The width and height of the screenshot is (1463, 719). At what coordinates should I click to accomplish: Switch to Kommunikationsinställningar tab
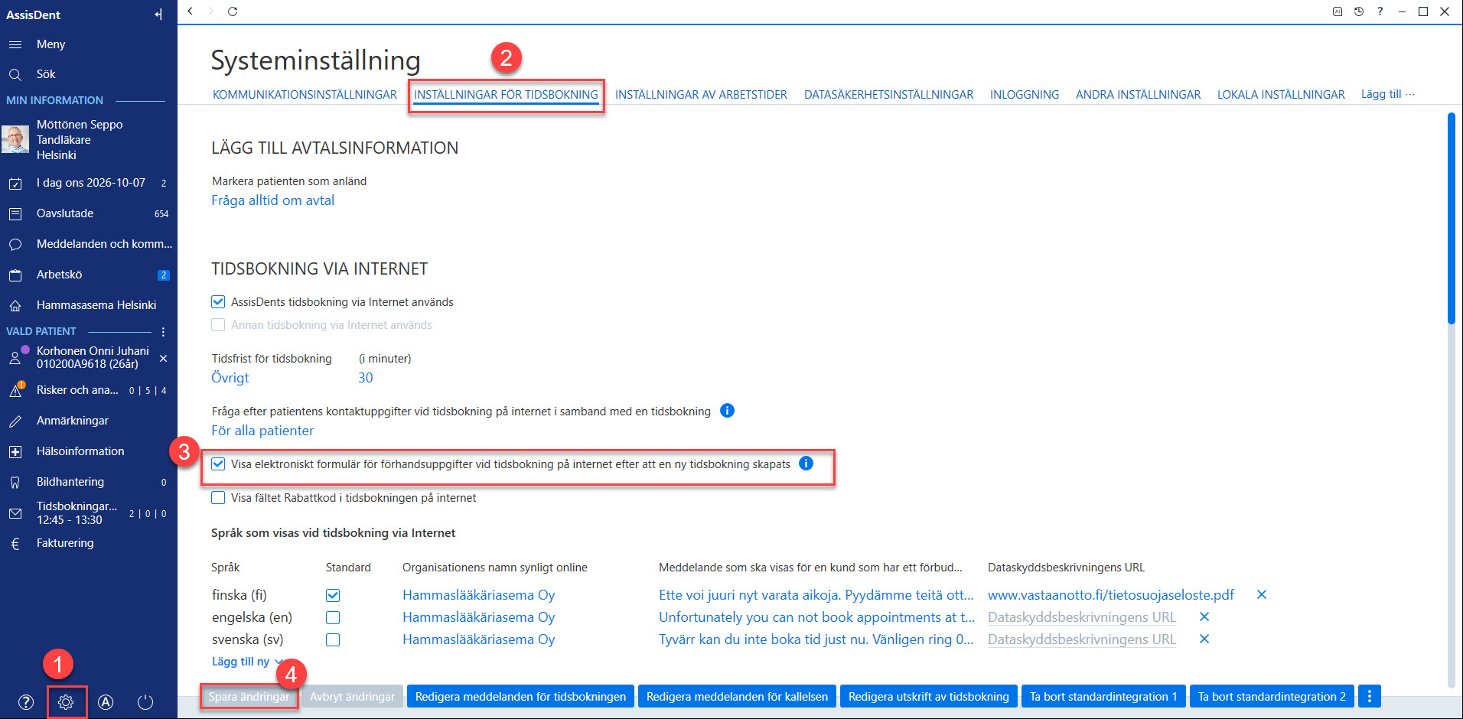(305, 95)
